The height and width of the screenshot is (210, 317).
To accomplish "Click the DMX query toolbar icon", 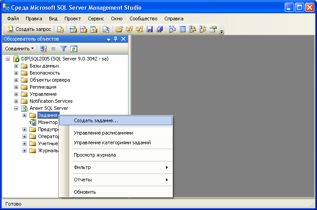I will point(83,30).
